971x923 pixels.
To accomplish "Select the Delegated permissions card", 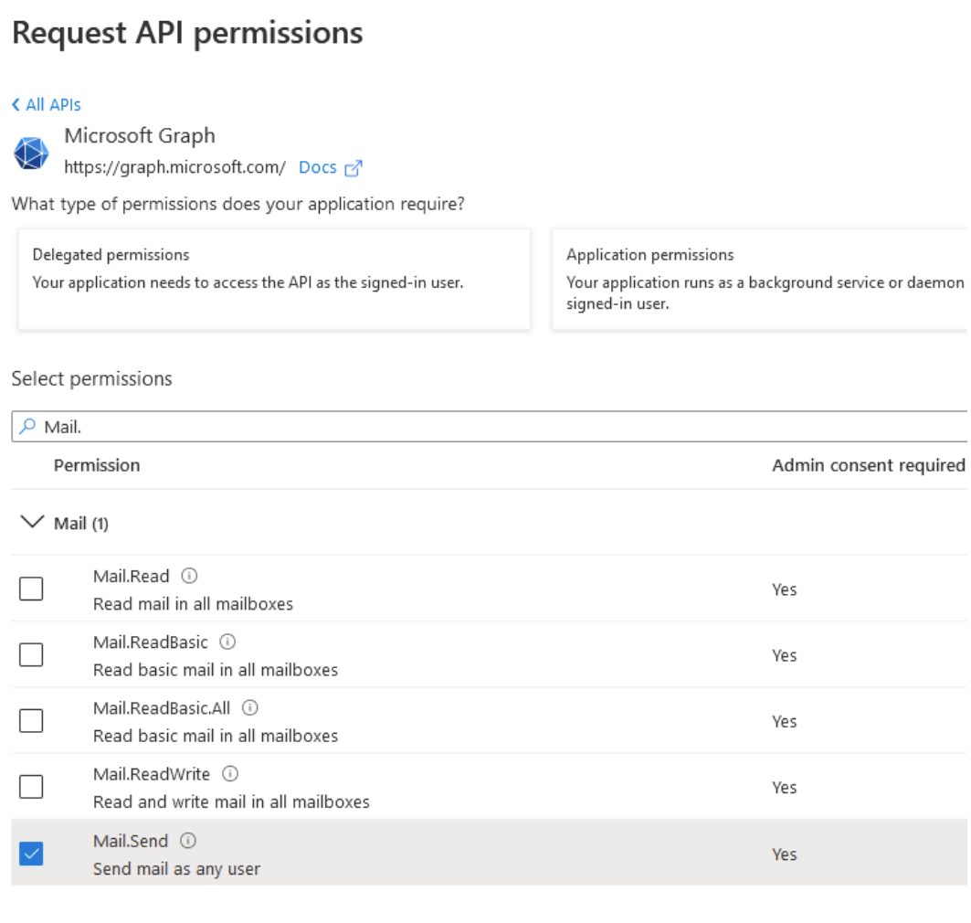I will [274, 279].
